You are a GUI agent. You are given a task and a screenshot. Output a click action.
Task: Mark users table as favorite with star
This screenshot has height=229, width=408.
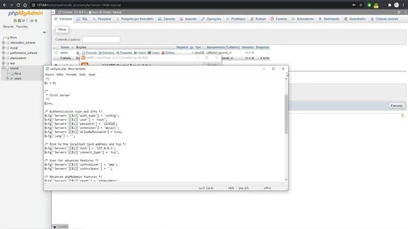pos(78,53)
